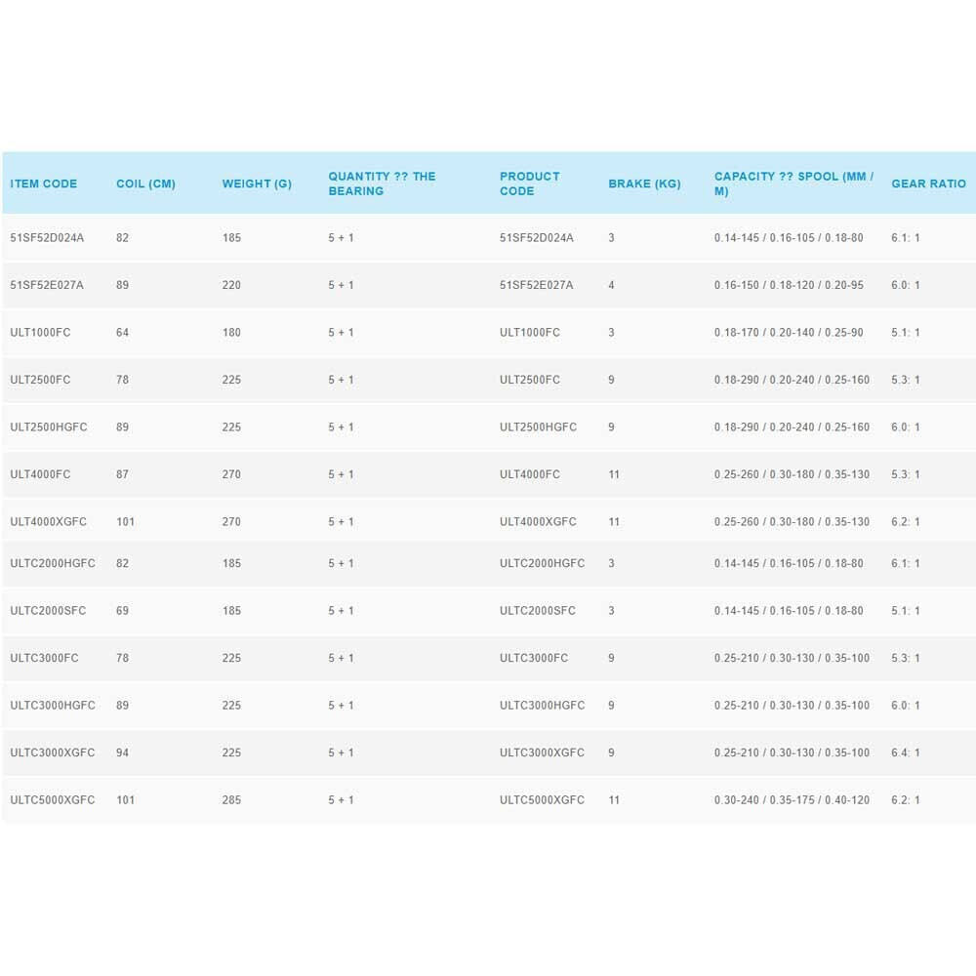Click the brake value 4 cell
The height and width of the screenshot is (976, 976).
612,285
